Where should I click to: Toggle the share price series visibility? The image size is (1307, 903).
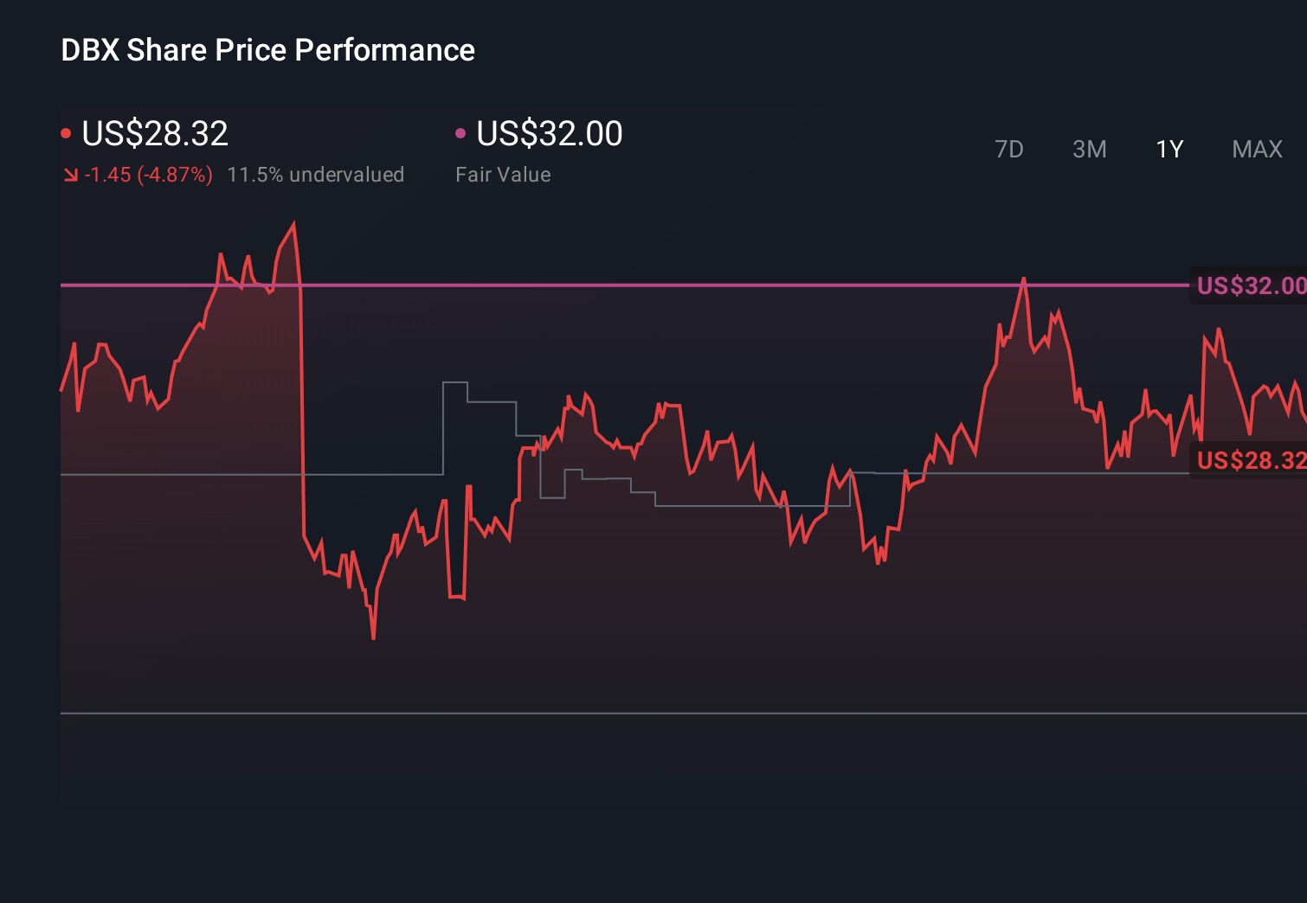tap(66, 131)
